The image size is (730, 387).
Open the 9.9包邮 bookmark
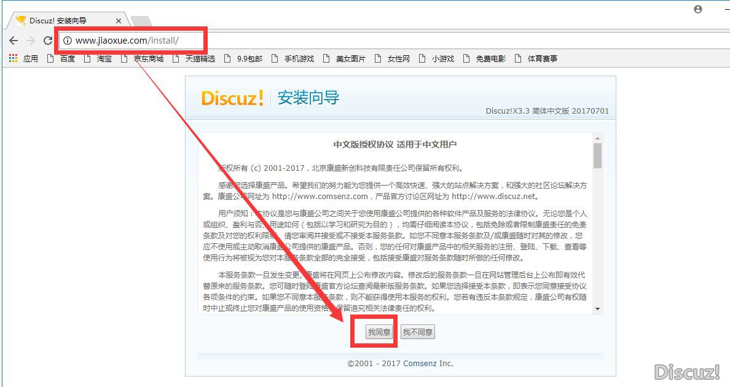tap(243, 58)
